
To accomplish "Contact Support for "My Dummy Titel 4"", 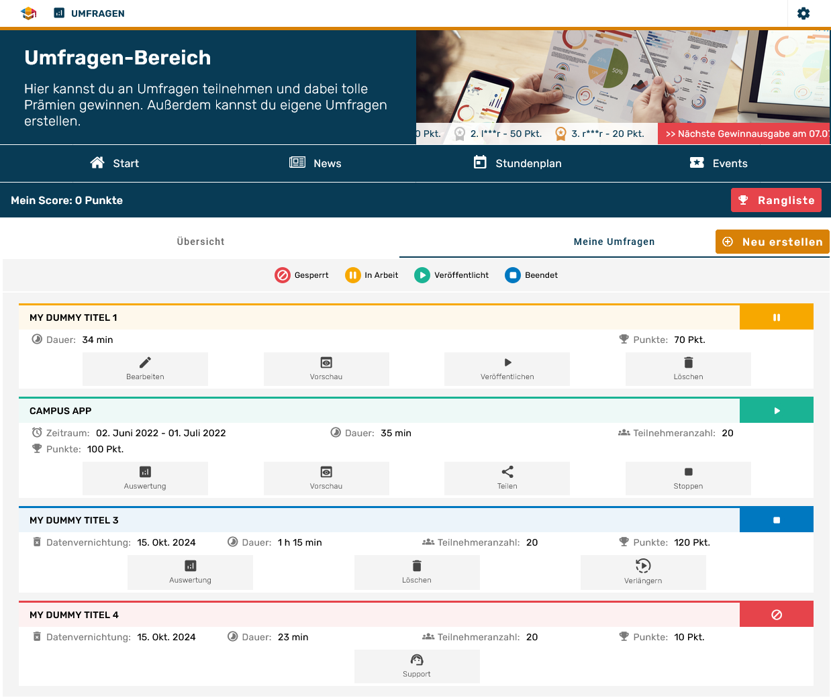I will click(417, 666).
